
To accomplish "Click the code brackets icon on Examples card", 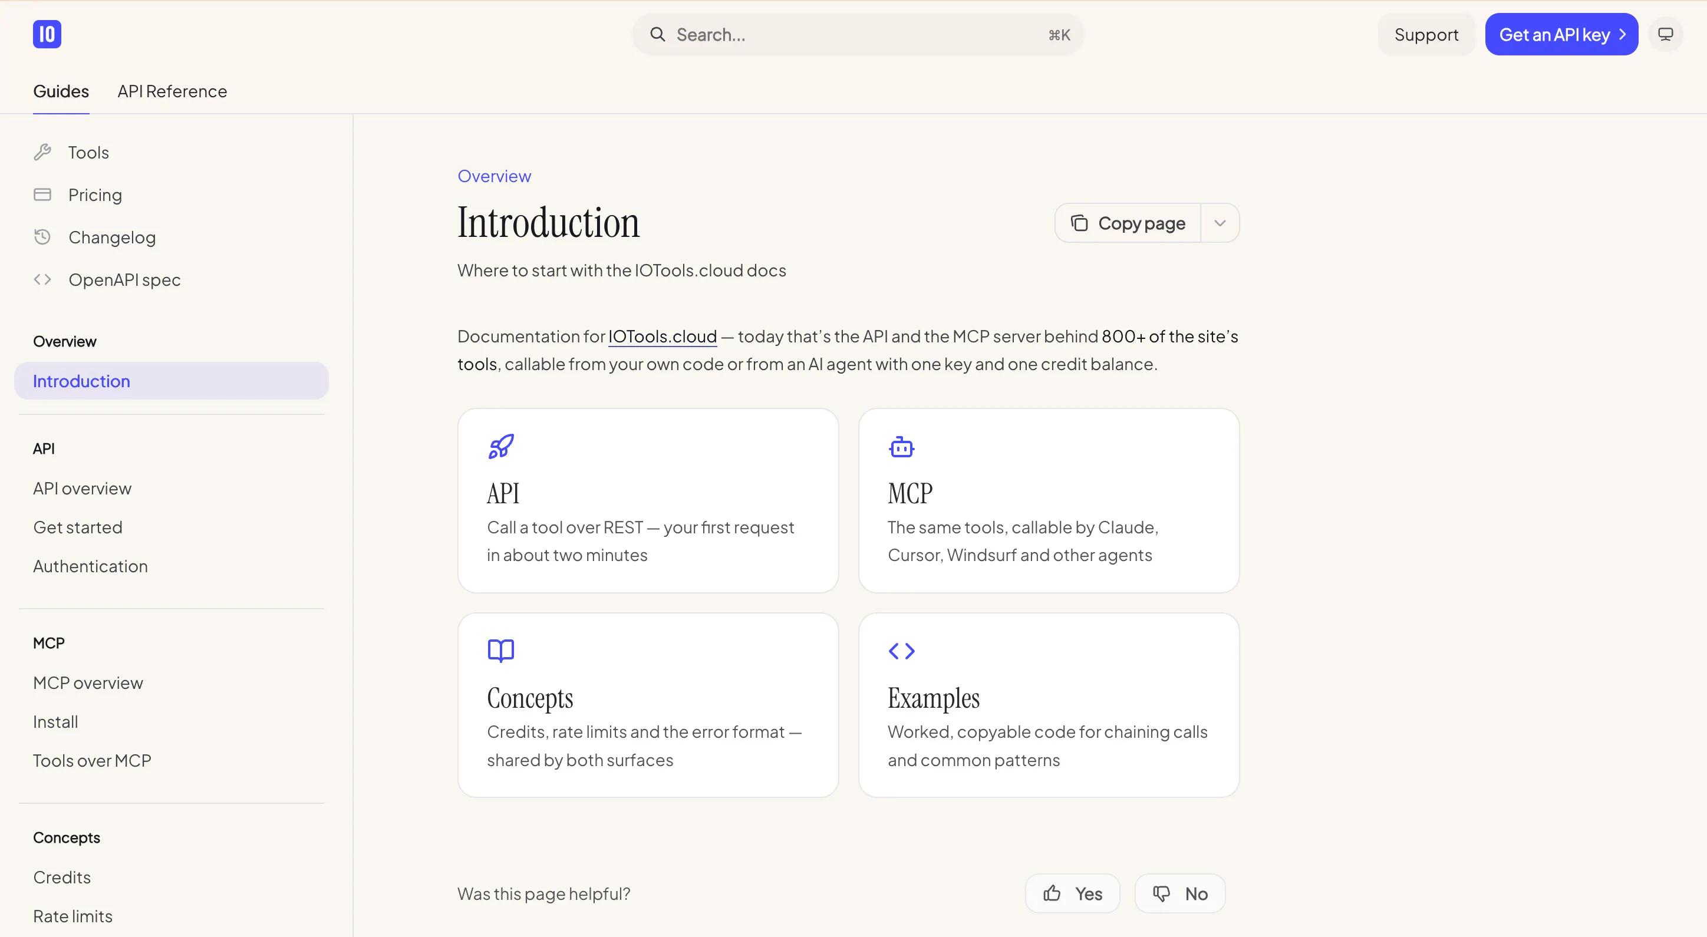I will pos(901,651).
